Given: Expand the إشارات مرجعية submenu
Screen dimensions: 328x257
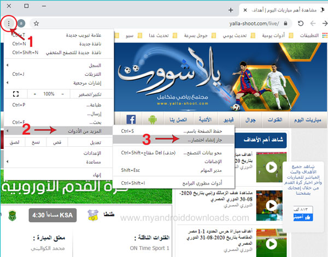Looking at the screenshot, I should (59, 83).
